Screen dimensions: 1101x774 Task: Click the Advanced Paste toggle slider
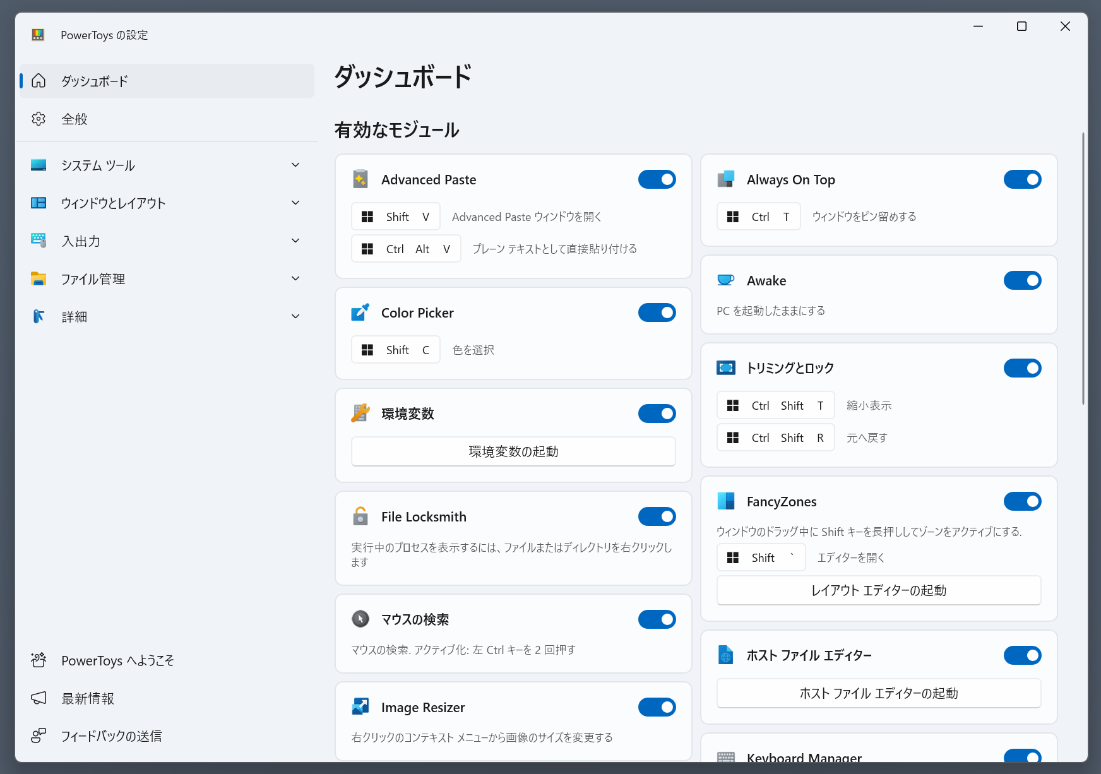(x=657, y=179)
